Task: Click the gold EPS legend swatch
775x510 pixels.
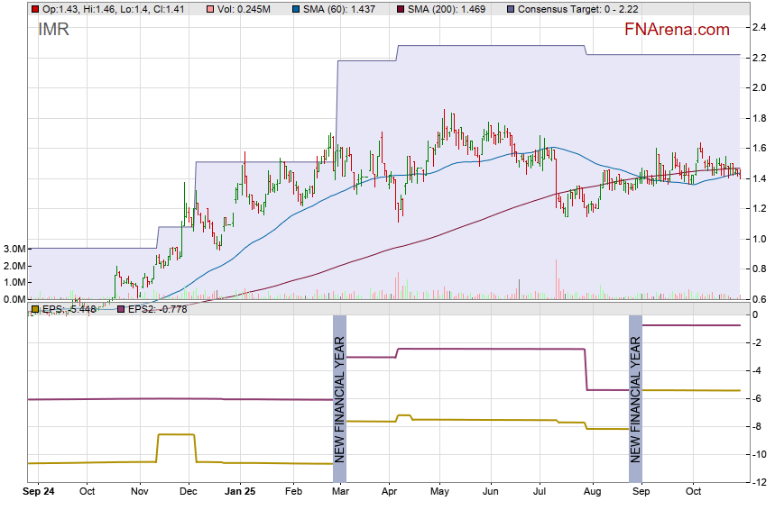Action: 34,309
